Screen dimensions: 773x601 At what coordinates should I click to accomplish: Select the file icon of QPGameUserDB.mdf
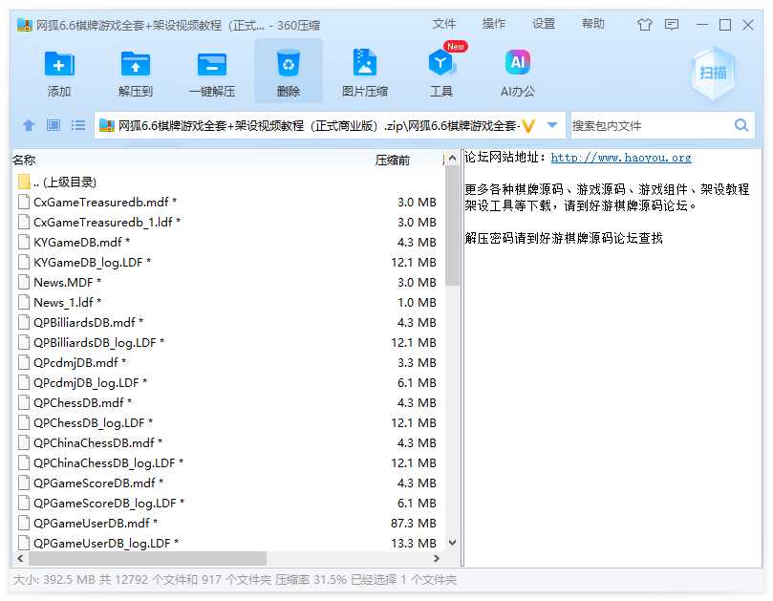point(24,523)
